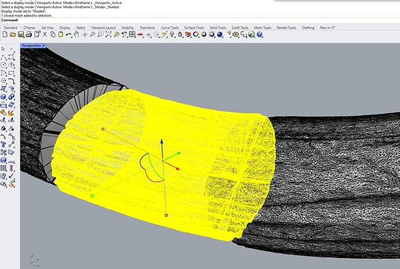Screen dimensions: 400x269
Task: Select the Text object tool in sidebar
Action: [x=3, y=145]
